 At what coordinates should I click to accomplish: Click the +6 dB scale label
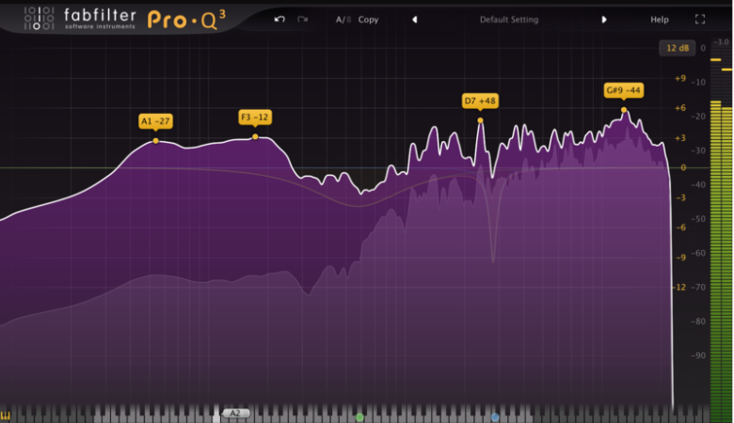680,108
